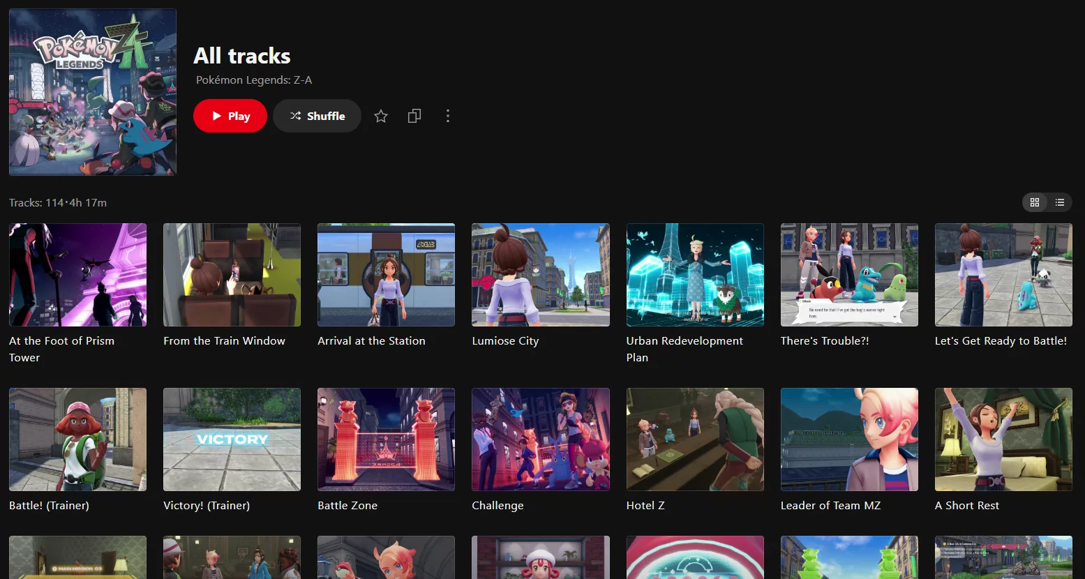Open Let's Get Ready to Battle! thumbnail

(x=1003, y=275)
